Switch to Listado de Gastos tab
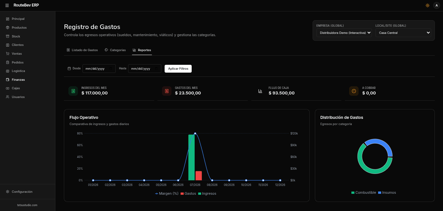This screenshot has height=211, width=443. [x=82, y=50]
